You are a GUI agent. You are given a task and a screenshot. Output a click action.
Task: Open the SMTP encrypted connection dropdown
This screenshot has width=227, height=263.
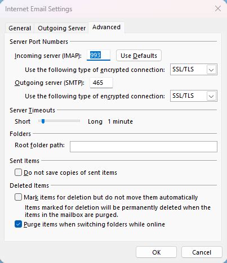pyautogui.click(x=194, y=96)
